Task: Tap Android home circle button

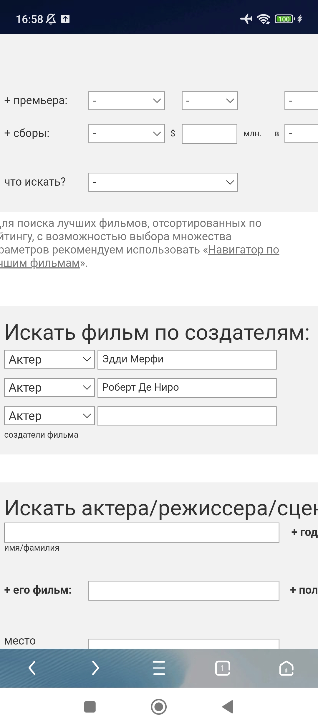Action: point(159,707)
